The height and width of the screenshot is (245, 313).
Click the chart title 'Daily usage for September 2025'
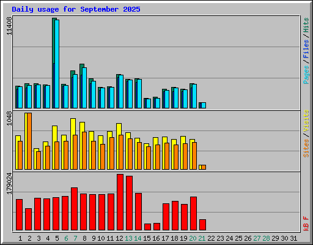pos(76,9)
